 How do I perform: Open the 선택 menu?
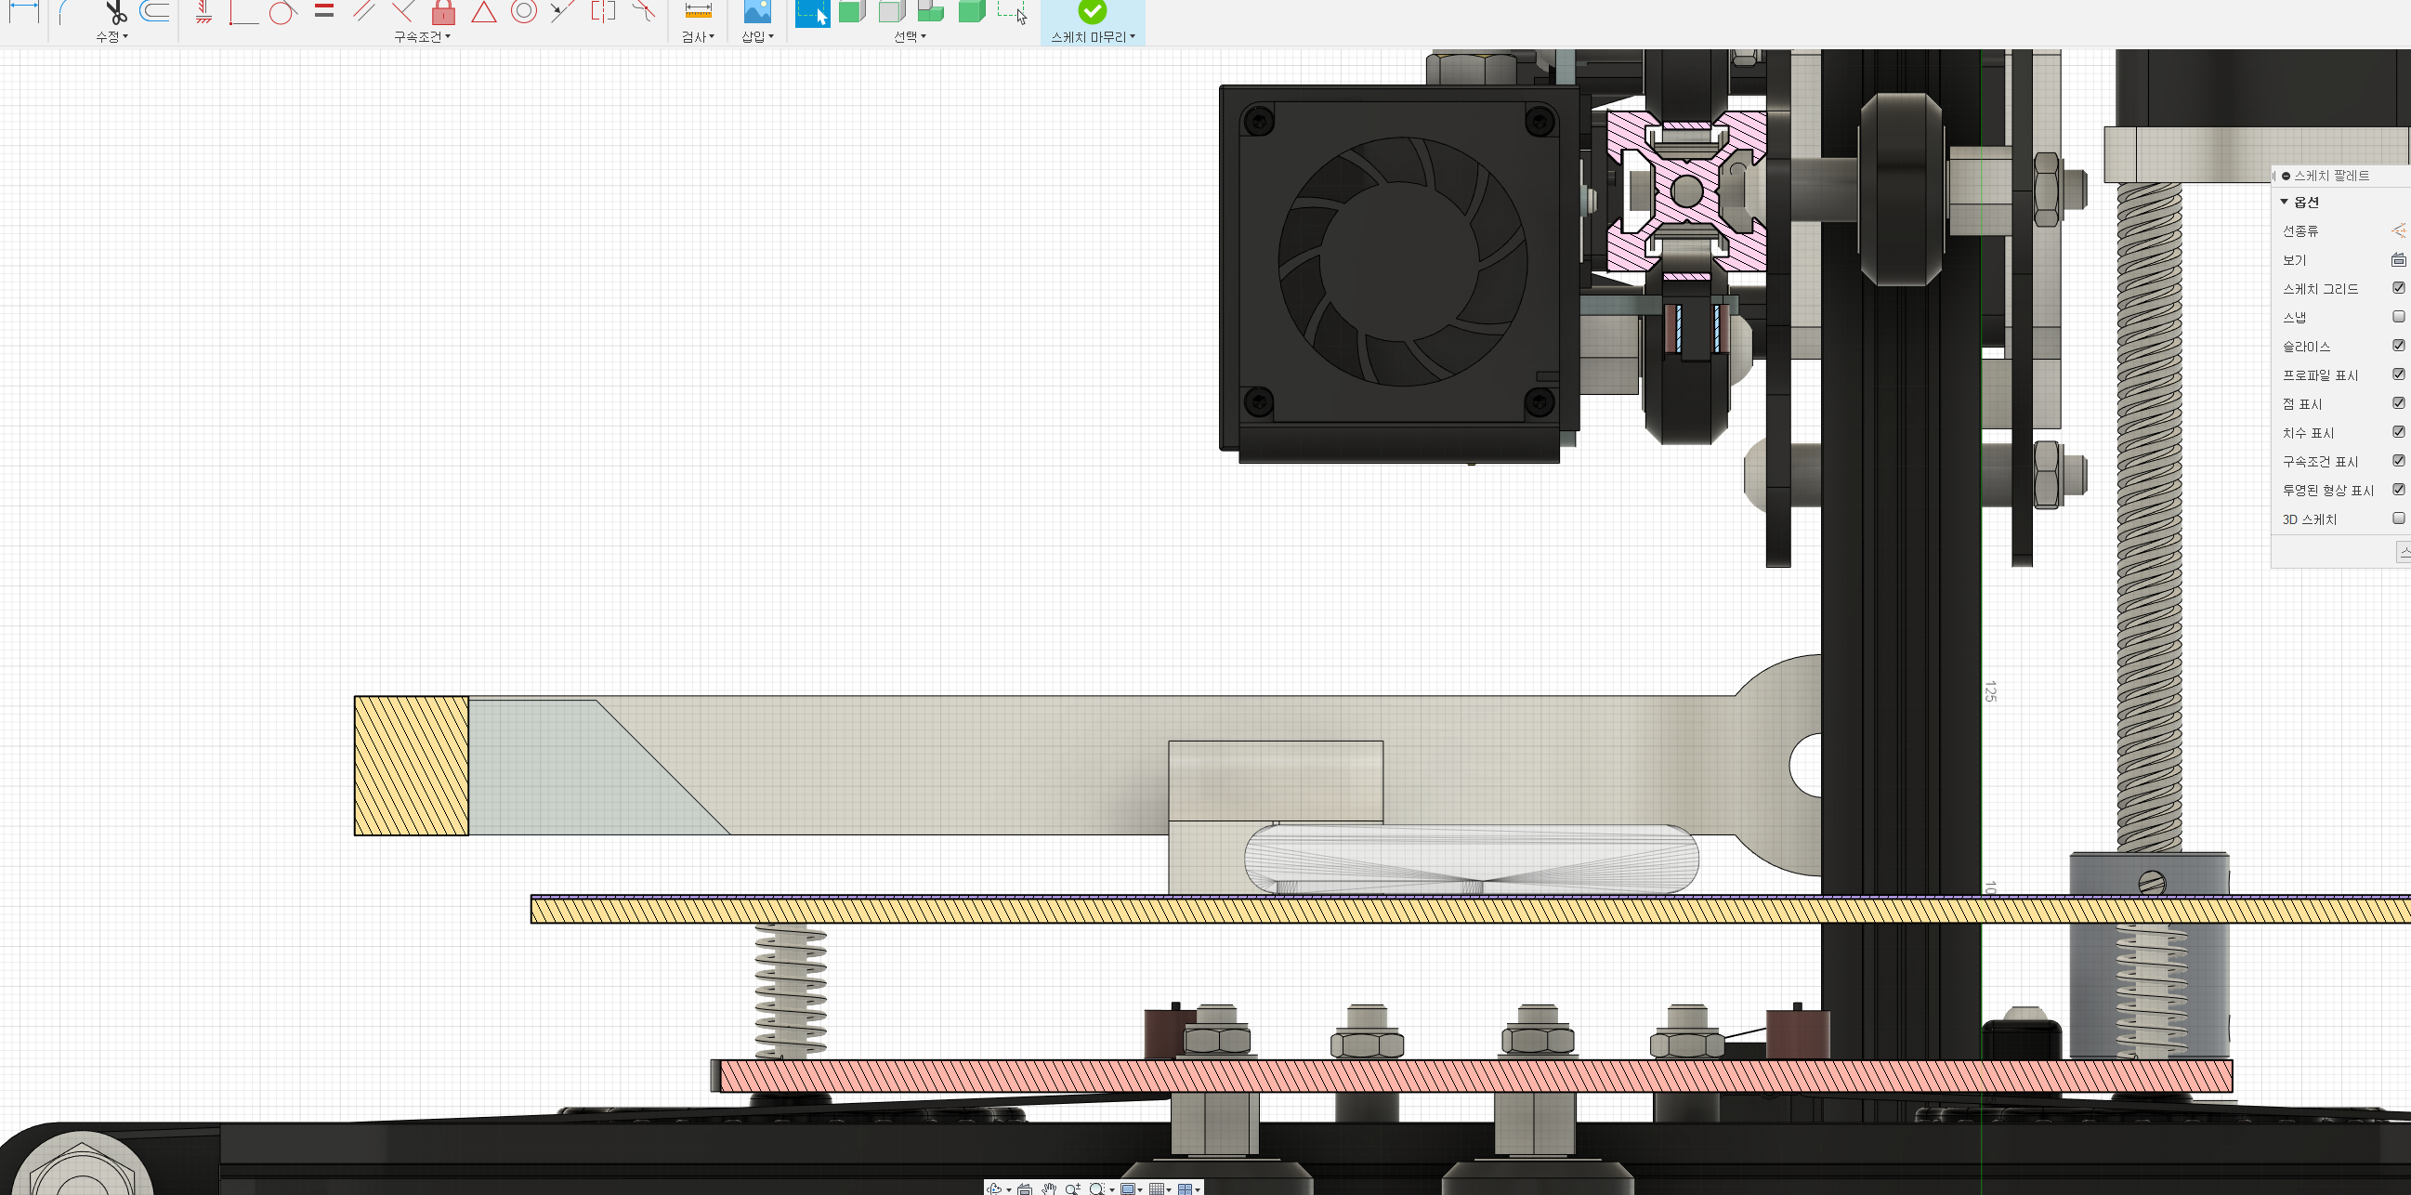[909, 36]
